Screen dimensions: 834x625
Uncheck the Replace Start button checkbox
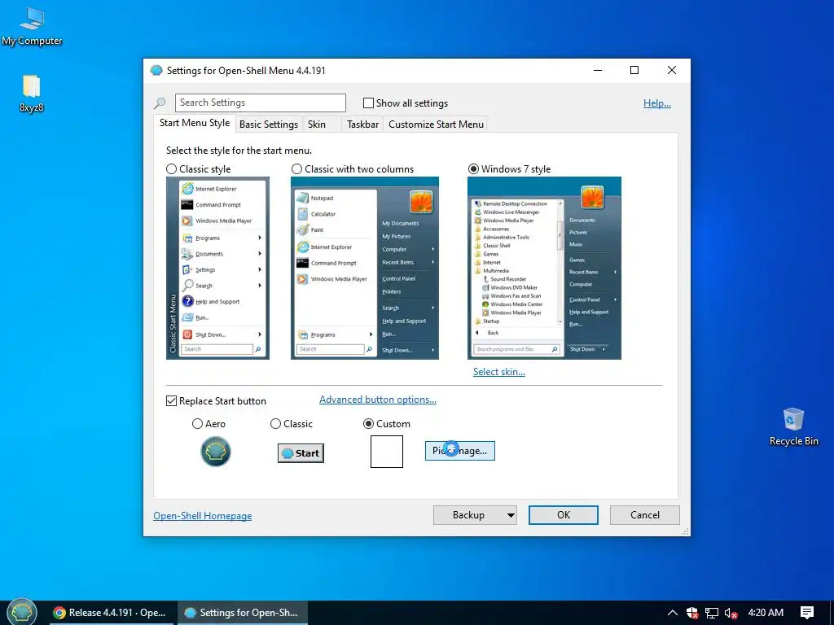171,400
